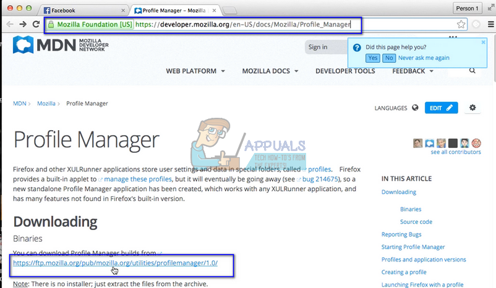Open the DEVELOPER TOOLS menu
Image resolution: width=496 pixels, height=288 pixels.
(345, 71)
